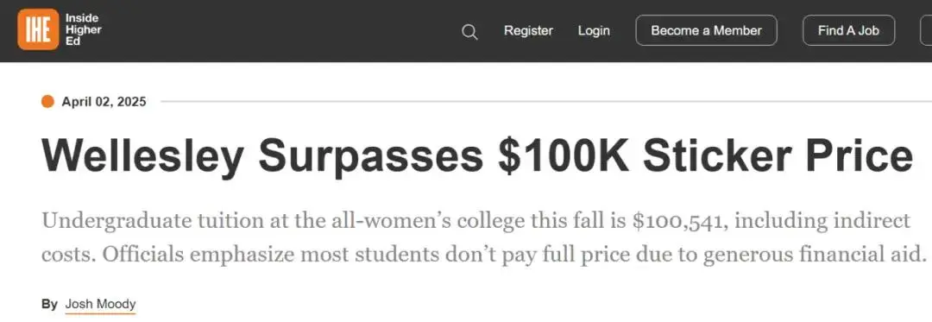Click the orange IHE logo icon

point(38,29)
